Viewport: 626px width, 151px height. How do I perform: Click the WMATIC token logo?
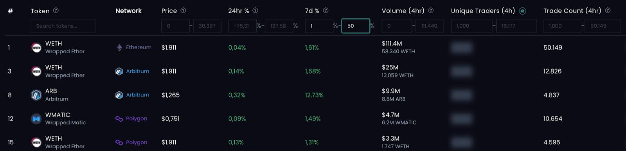(x=36, y=119)
